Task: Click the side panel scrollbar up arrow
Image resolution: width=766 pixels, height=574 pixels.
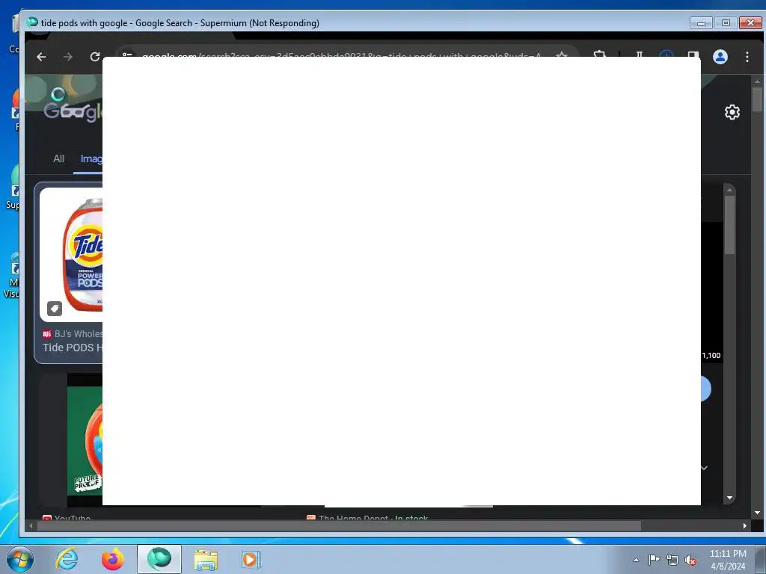Action: [x=729, y=190]
